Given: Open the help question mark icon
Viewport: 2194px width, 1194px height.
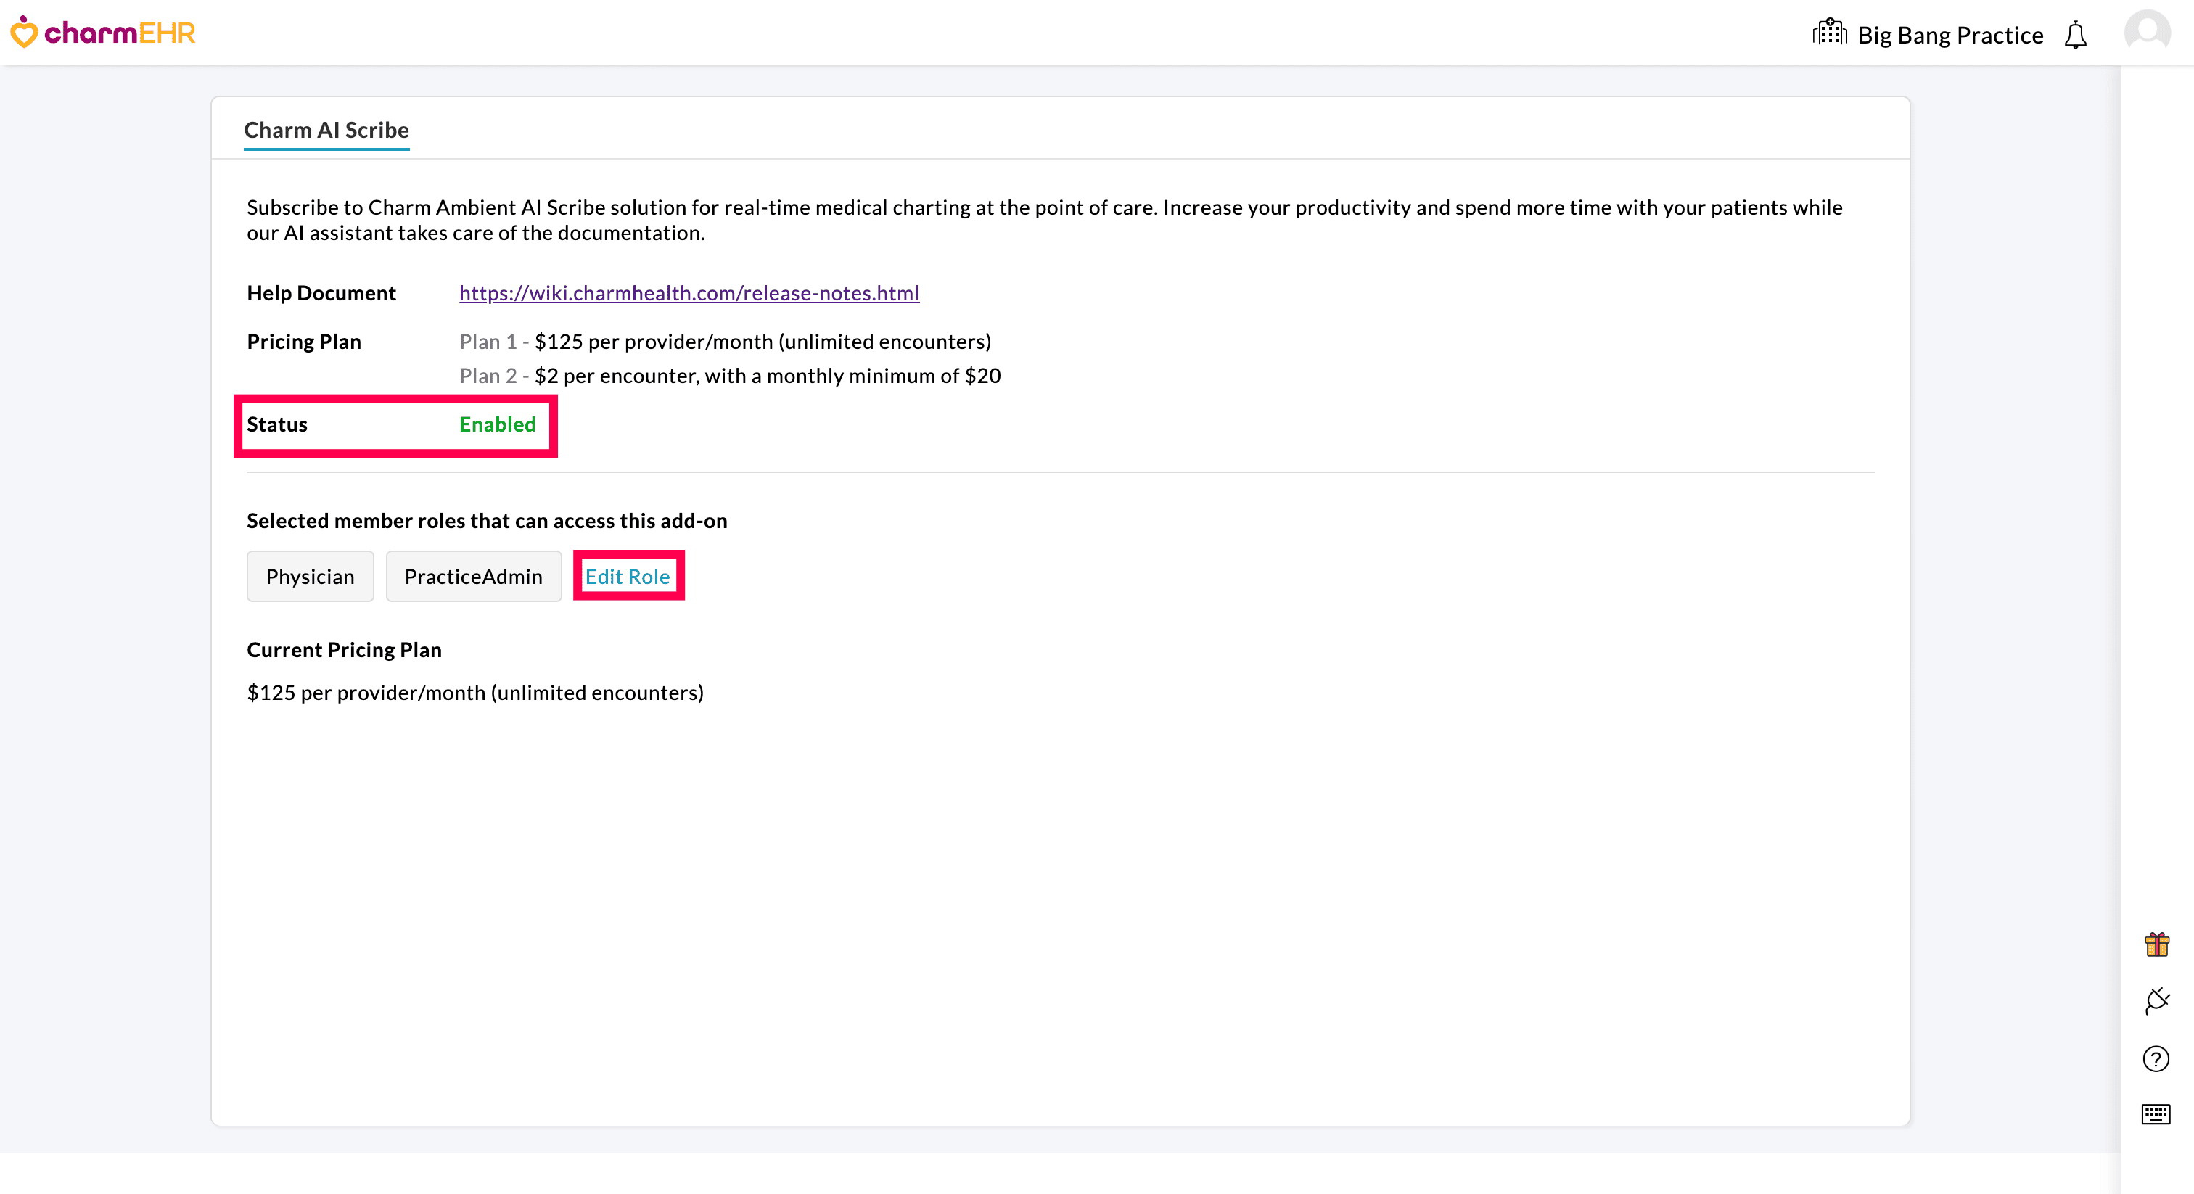Looking at the screenshot, I should pos(2156,1058).
